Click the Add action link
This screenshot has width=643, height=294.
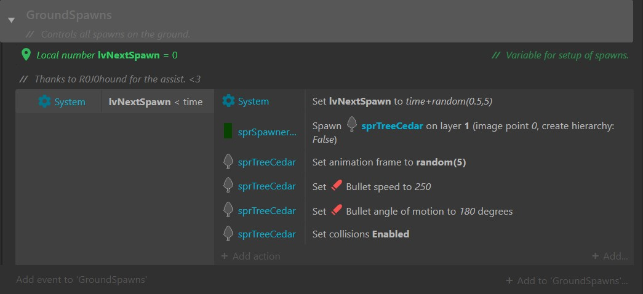250,256
